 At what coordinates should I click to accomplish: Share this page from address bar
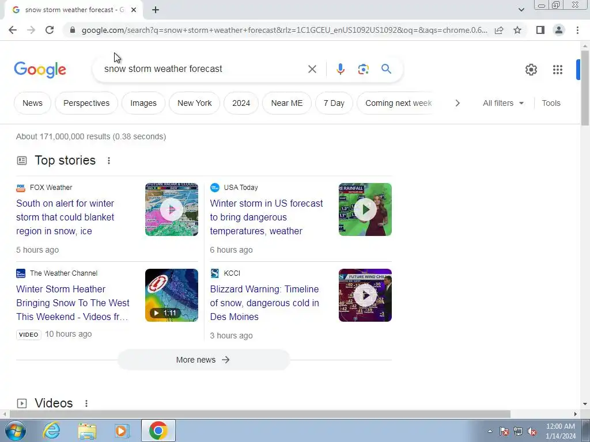(x=499, y=30)
